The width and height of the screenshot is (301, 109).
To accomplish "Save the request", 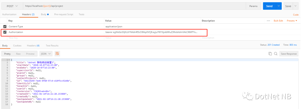I will pyautogui.click(x=288, y=6).
